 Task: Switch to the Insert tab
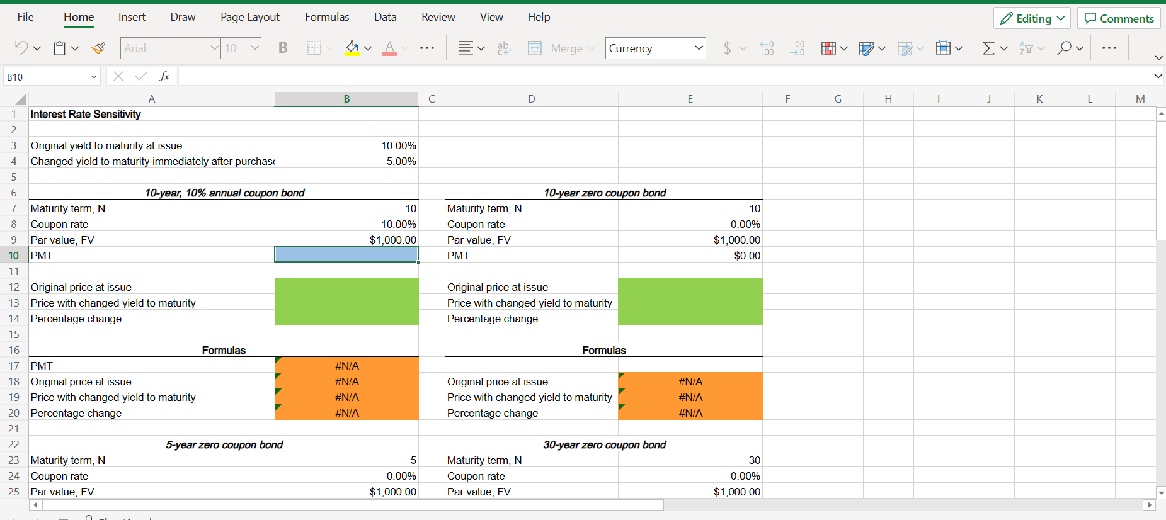(132, 17)
